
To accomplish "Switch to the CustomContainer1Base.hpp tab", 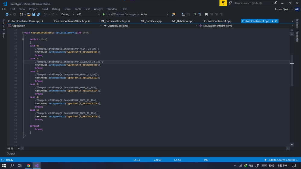I will (71, 21).
